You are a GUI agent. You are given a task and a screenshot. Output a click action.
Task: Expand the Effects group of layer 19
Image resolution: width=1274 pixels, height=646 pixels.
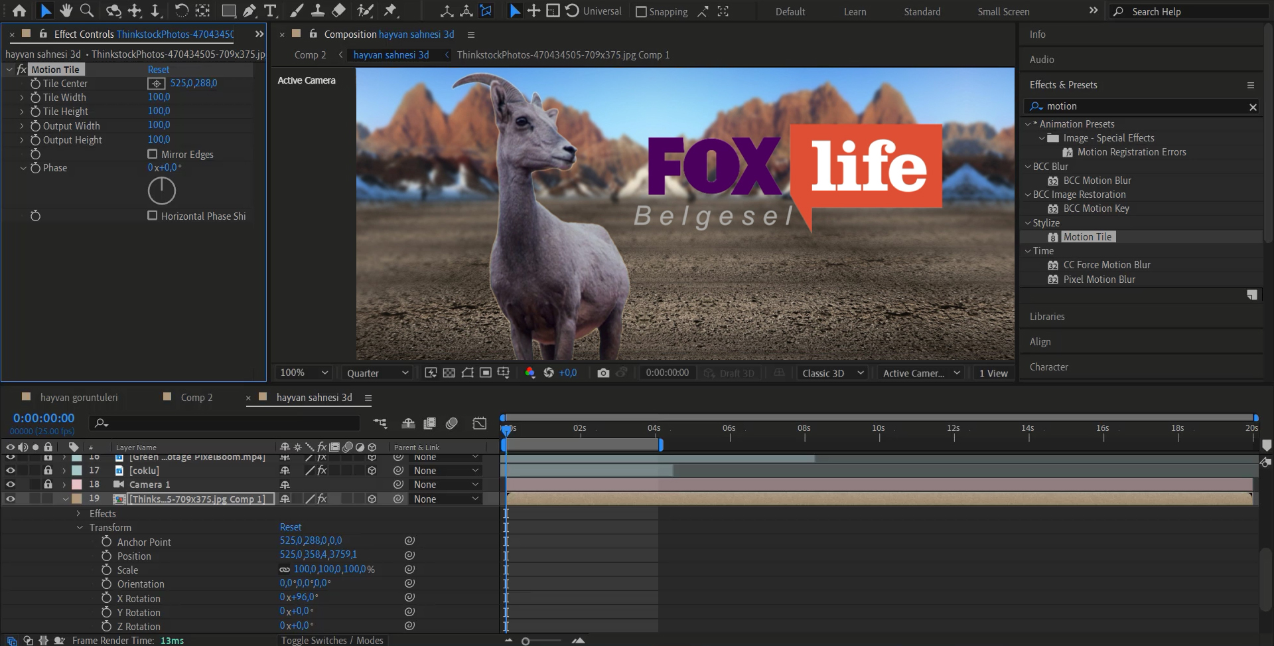78,514
